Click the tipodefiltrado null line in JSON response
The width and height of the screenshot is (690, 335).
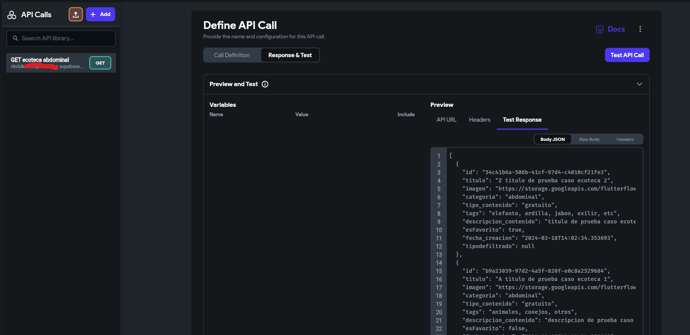click(x=498, y=246)
